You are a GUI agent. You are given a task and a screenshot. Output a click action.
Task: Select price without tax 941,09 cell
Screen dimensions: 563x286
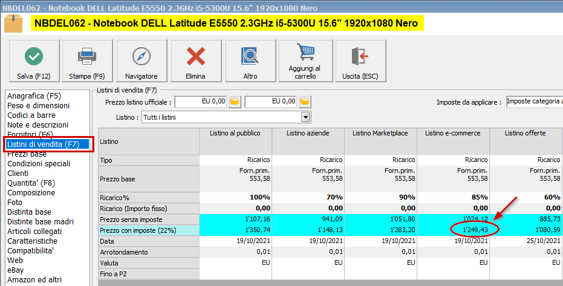tap(308, 219)
